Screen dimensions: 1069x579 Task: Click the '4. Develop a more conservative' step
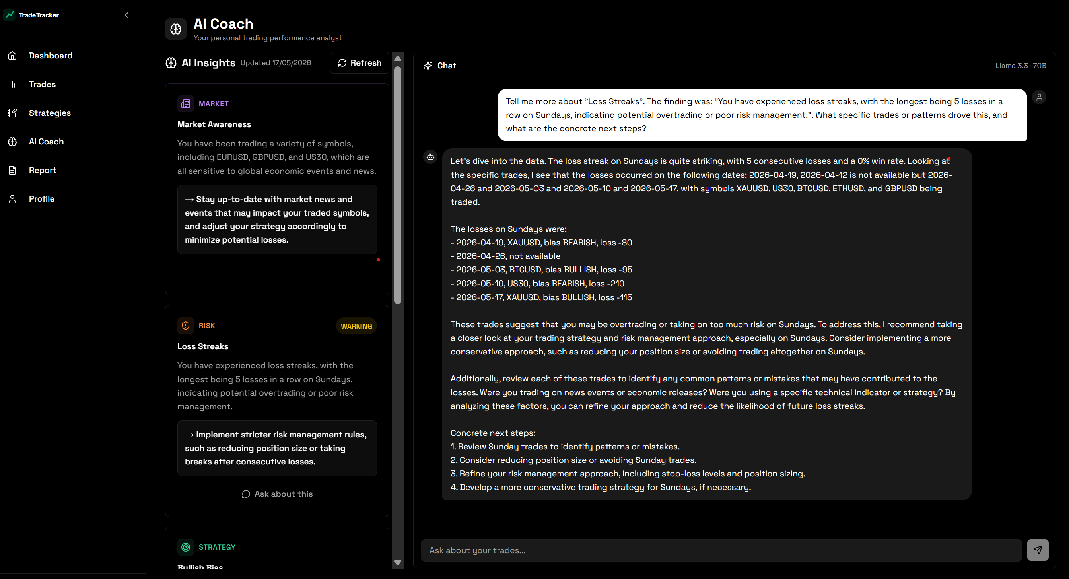pyautogui.click(x=601, y=487)
